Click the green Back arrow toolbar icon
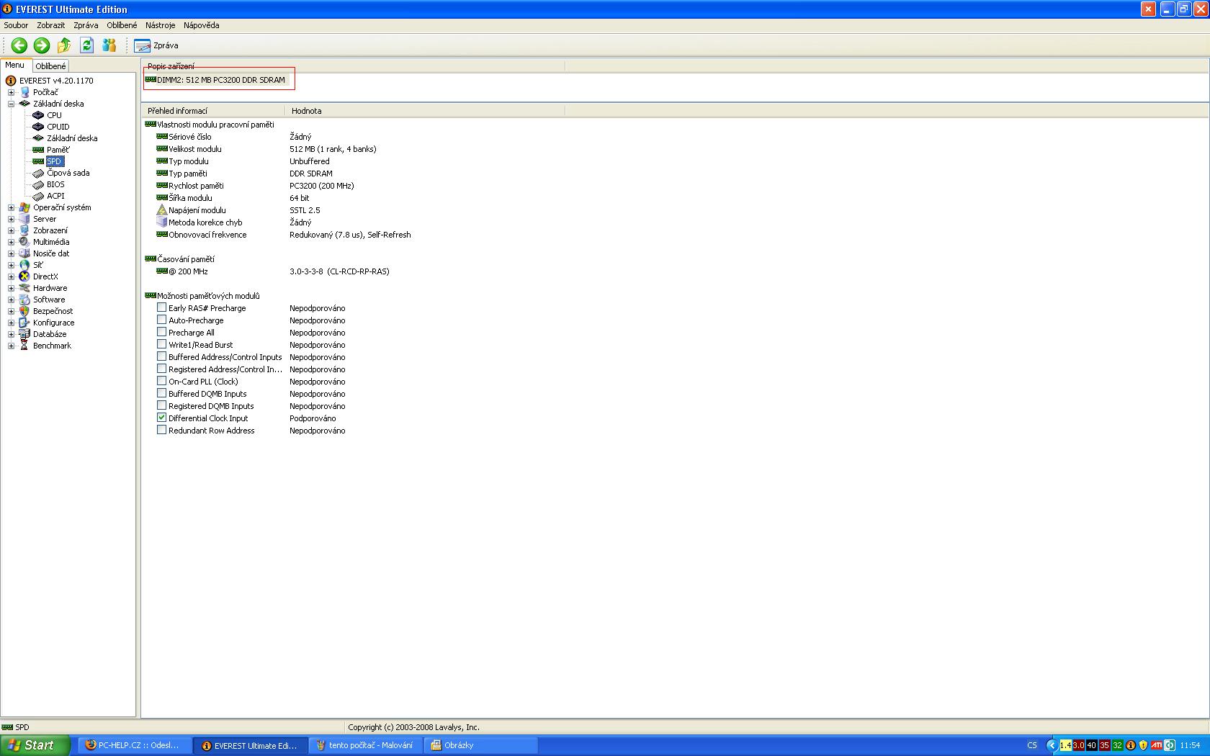Screen dimensions: 1210x756 coord(19,45)
